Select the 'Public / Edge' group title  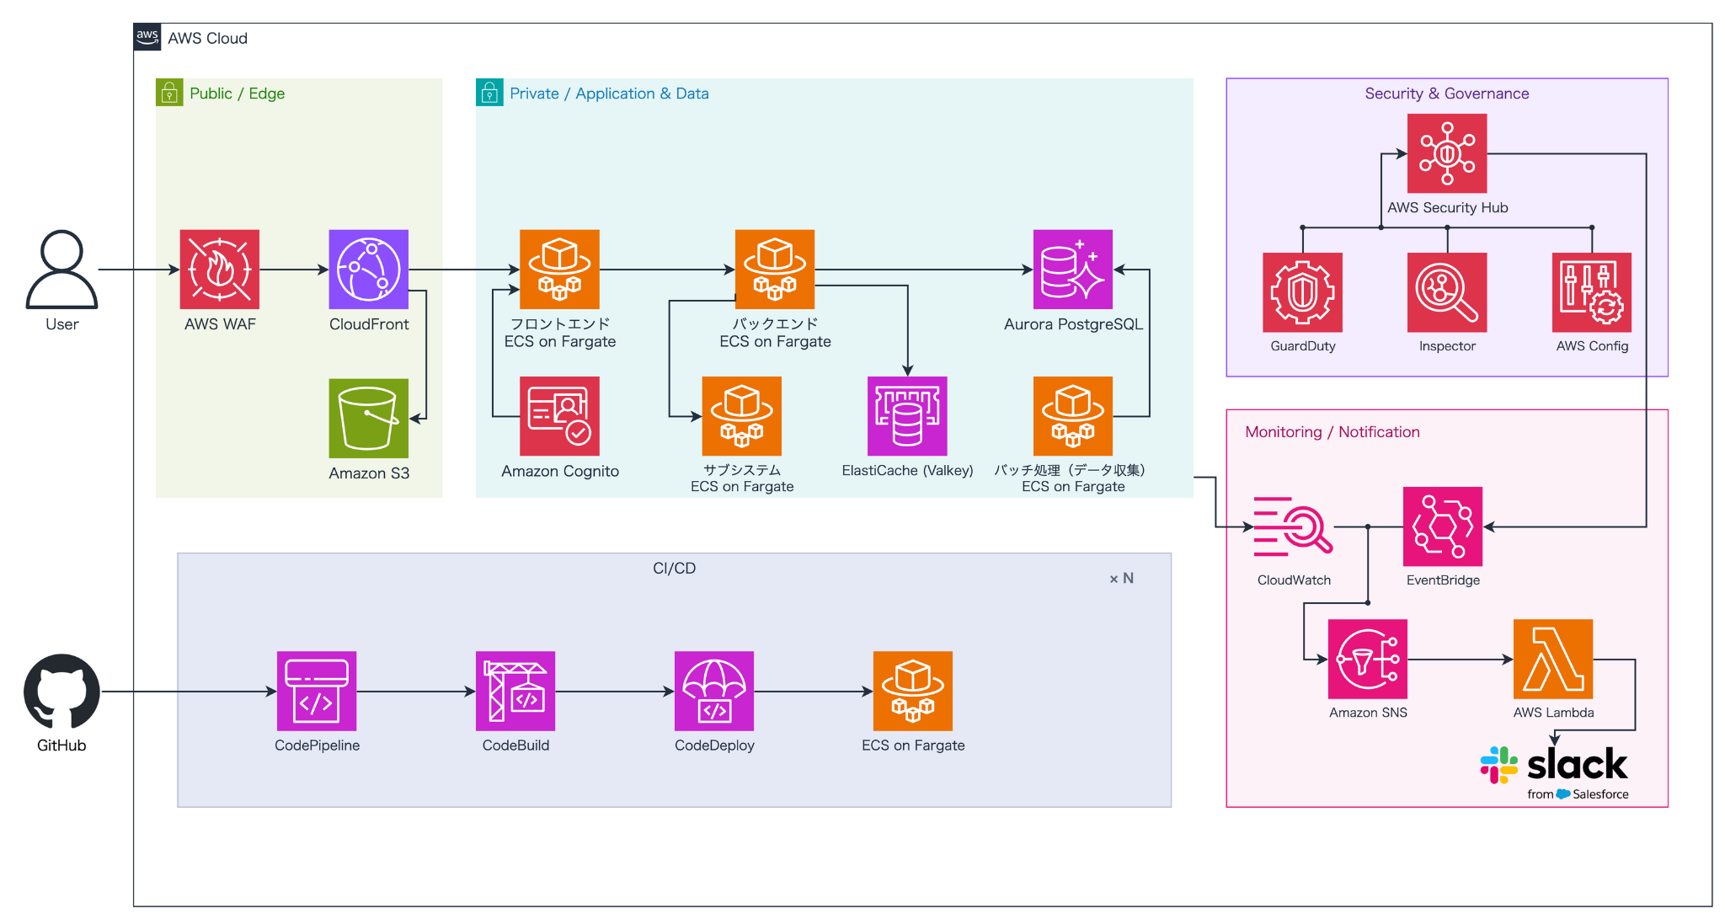click(x=238, y=94)
